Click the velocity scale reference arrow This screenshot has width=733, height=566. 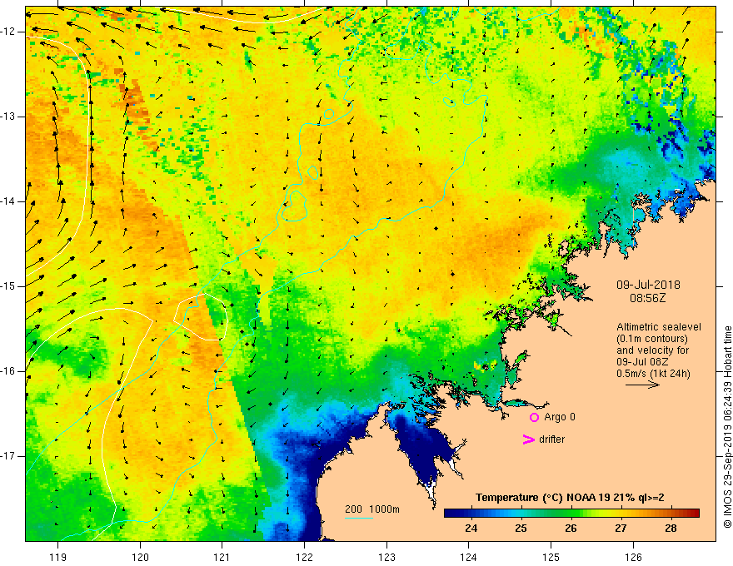[x=642, y=385]
